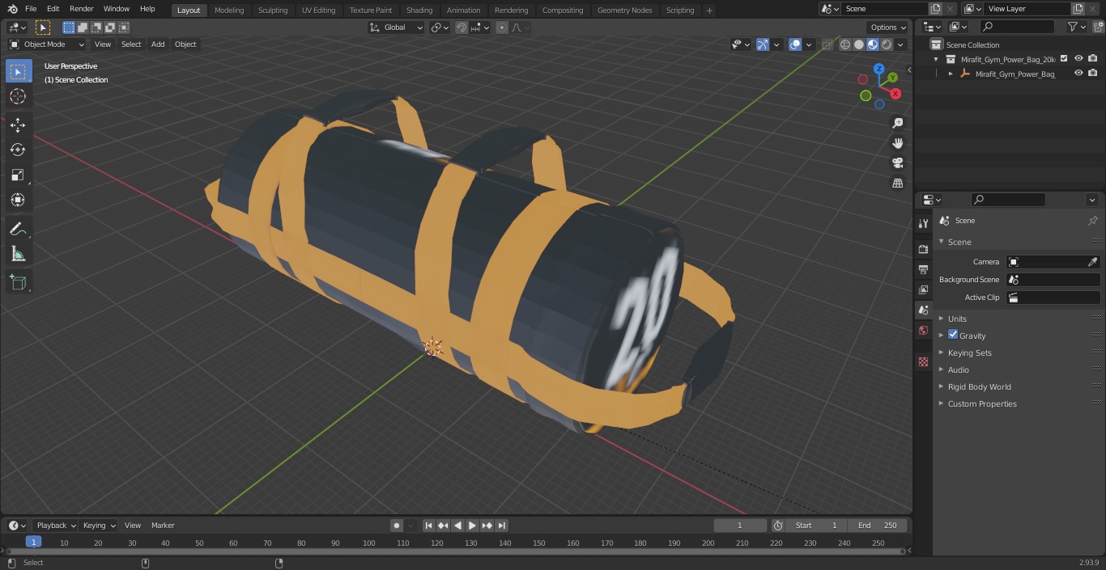This screenshot has height=570, width=1106.
Task: Select solid viewport shading
Action: 859,44
